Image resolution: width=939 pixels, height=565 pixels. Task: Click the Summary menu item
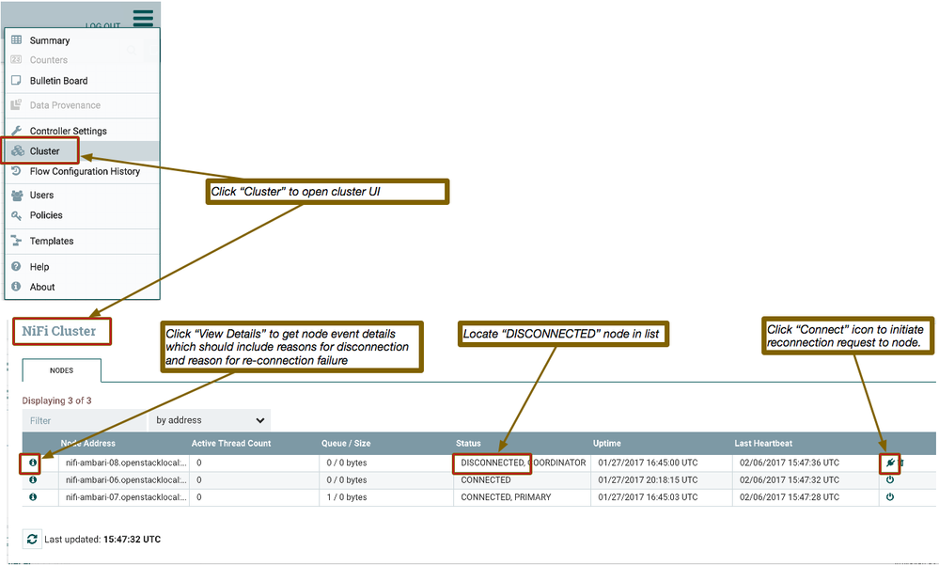(50, 40)
